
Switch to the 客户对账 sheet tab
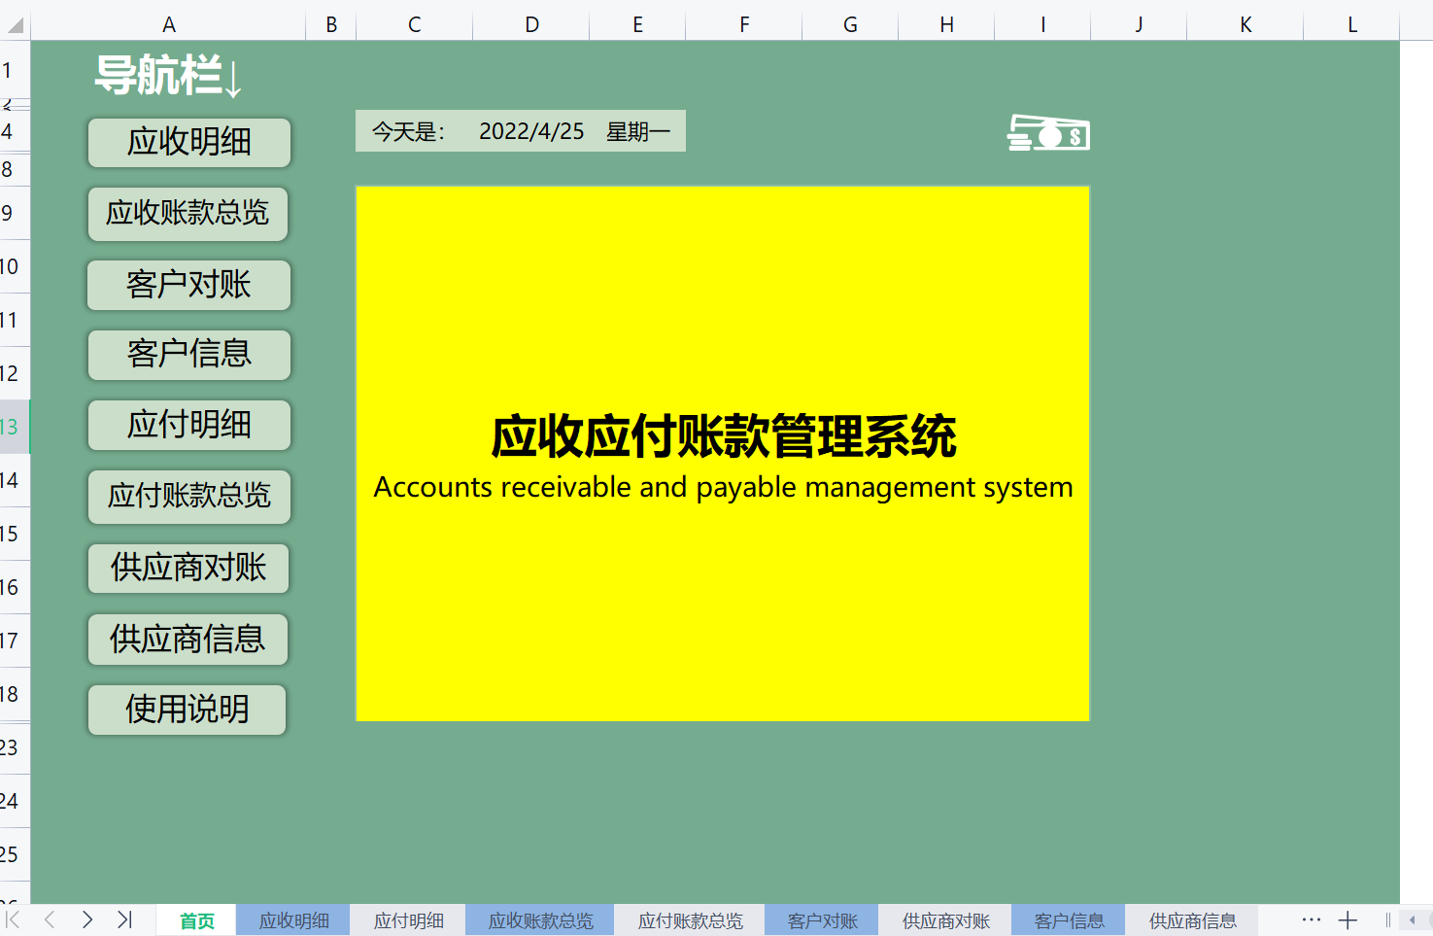(x=821, y=919)
